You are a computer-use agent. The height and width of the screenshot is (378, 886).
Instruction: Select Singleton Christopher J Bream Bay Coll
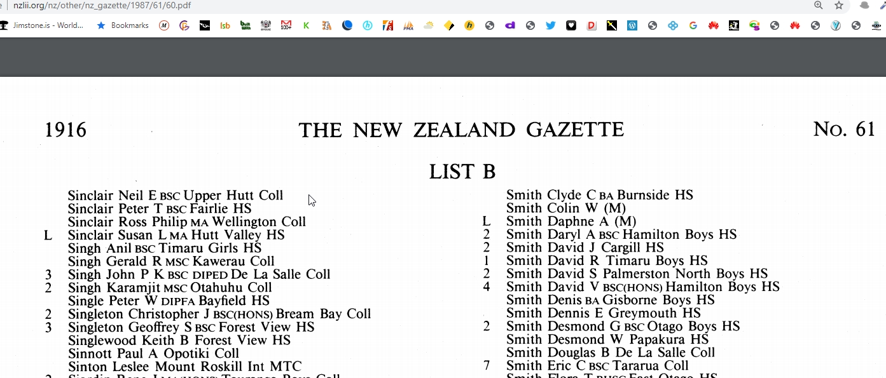coord(219,314)
